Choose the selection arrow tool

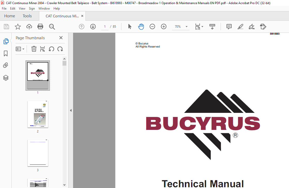pos(130,27)
